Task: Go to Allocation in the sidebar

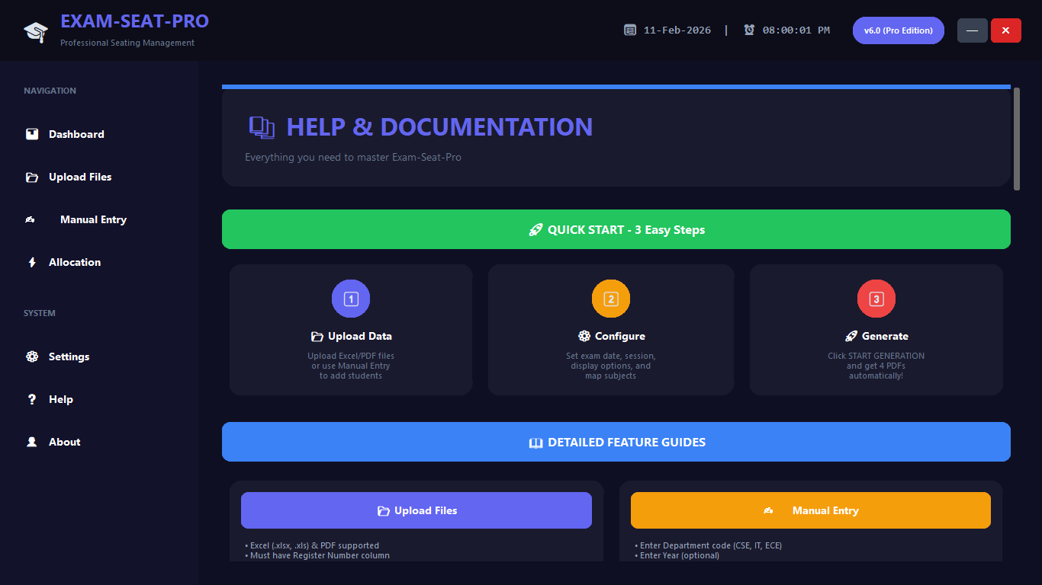Action: (75, 262)
